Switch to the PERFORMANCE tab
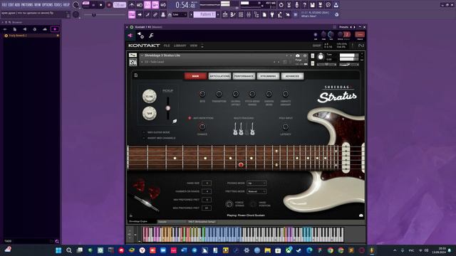Image resolution: width=456 pixels, height=256 pixels. [x=244, y=76]
